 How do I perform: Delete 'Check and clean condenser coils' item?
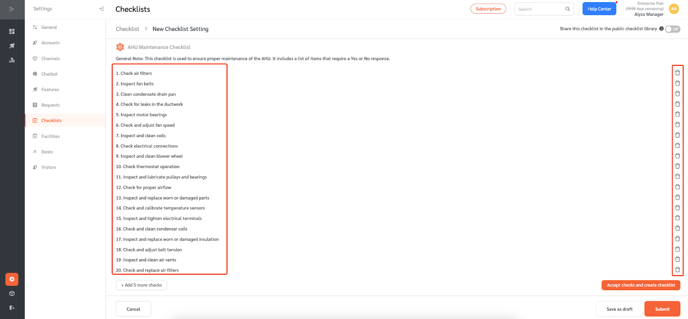[x=677, y=228]
